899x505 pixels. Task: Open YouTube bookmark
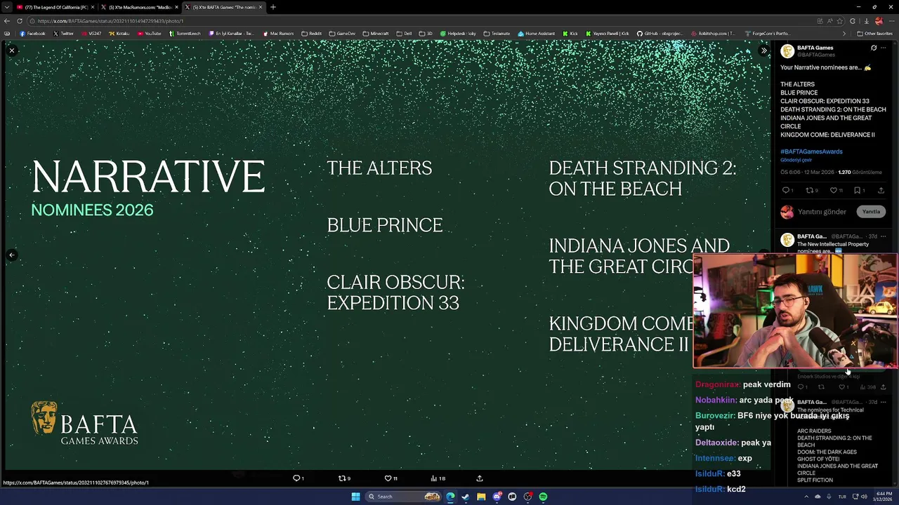click(x=149, y=34)
